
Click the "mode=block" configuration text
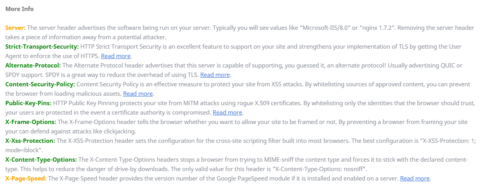23,150
